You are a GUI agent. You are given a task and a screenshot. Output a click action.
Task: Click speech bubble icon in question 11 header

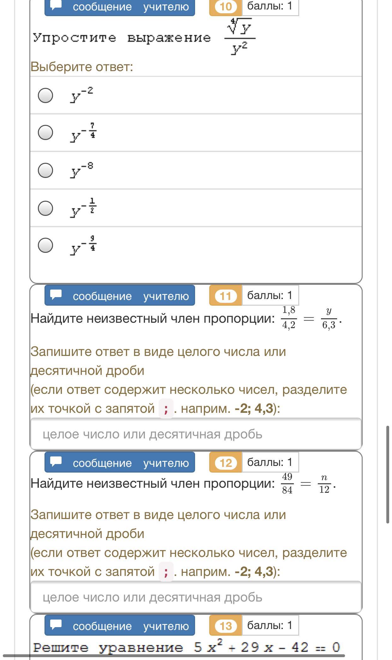(56, 294)
